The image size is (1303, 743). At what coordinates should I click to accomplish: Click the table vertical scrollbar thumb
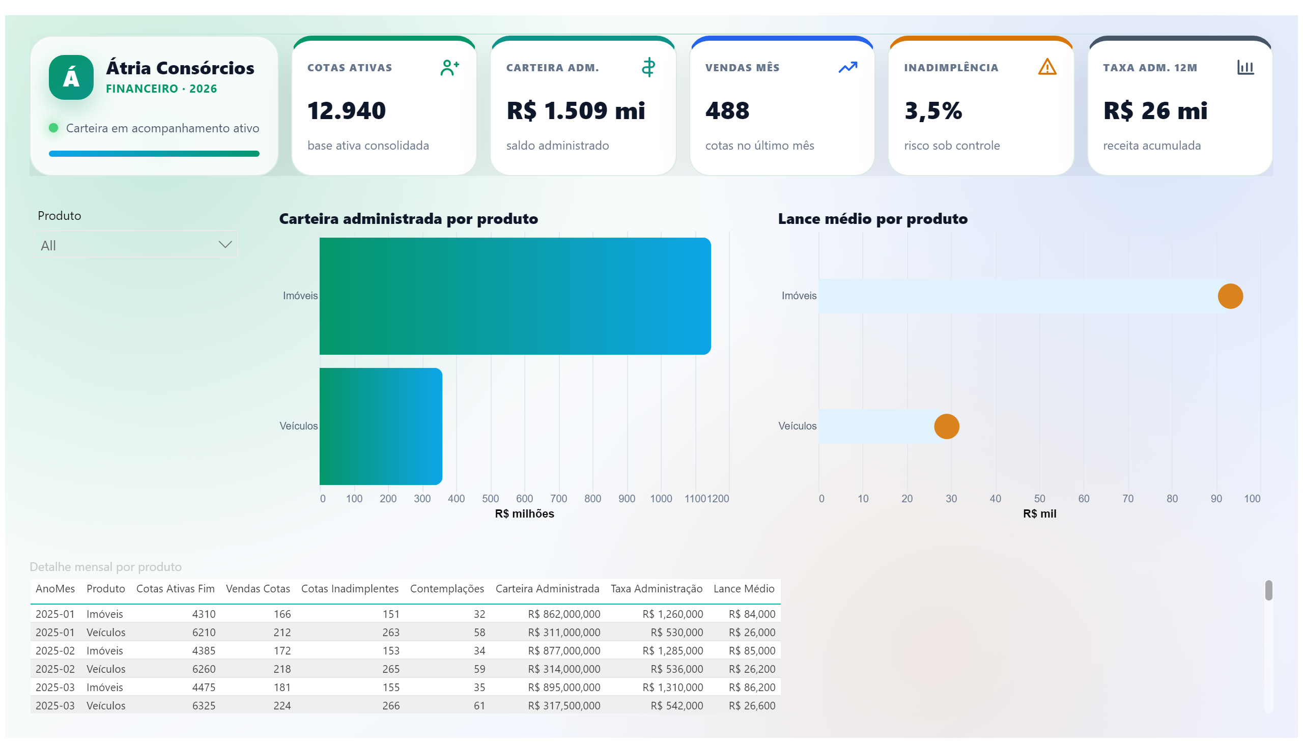1268,590
